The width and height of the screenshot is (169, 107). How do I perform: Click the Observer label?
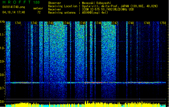coord(55,3)
